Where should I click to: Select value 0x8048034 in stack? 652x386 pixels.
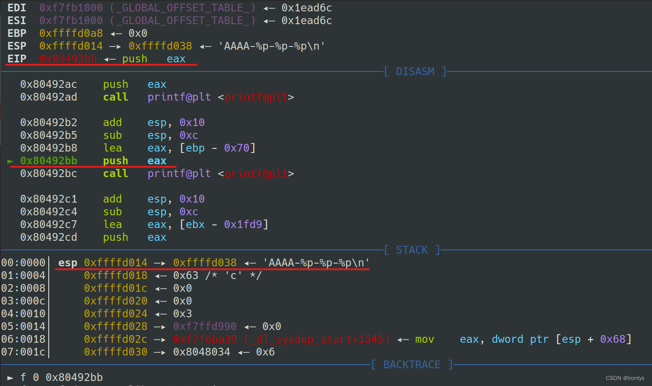click(202, 352)
